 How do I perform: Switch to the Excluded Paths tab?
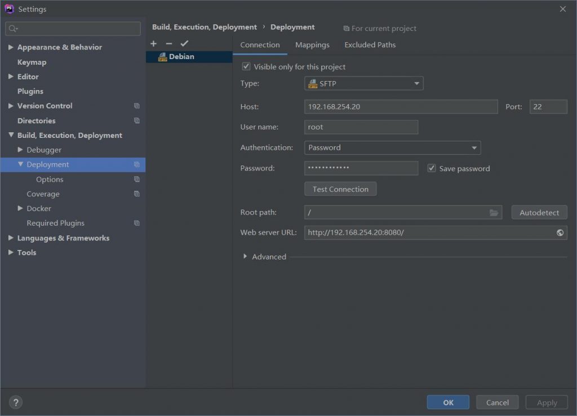pyautogui.click(x=370, y=45)
